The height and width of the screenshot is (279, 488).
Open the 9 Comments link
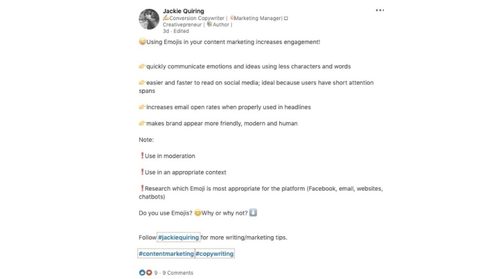pos(178,273)
